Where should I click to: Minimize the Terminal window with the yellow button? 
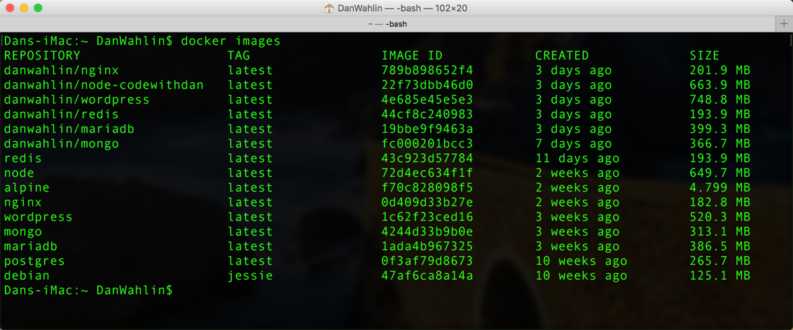pos(24,8)
